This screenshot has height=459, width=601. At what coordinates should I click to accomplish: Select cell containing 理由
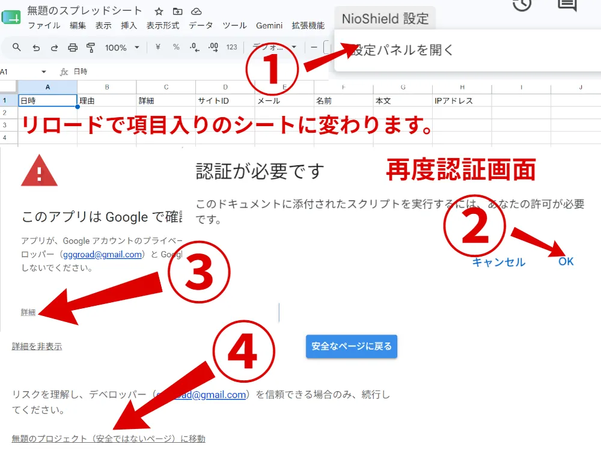[107, 100]
